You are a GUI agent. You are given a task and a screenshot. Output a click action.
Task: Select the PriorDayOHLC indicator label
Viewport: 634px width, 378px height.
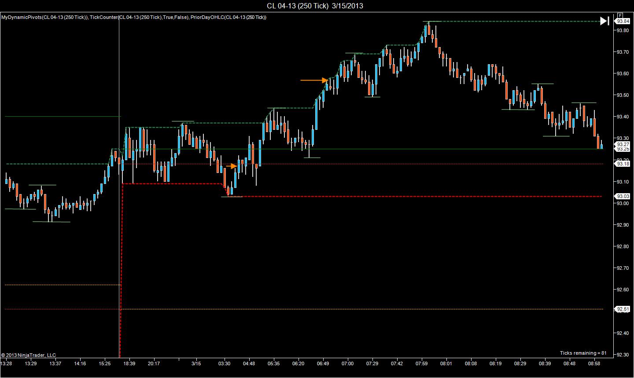[229, 18]
